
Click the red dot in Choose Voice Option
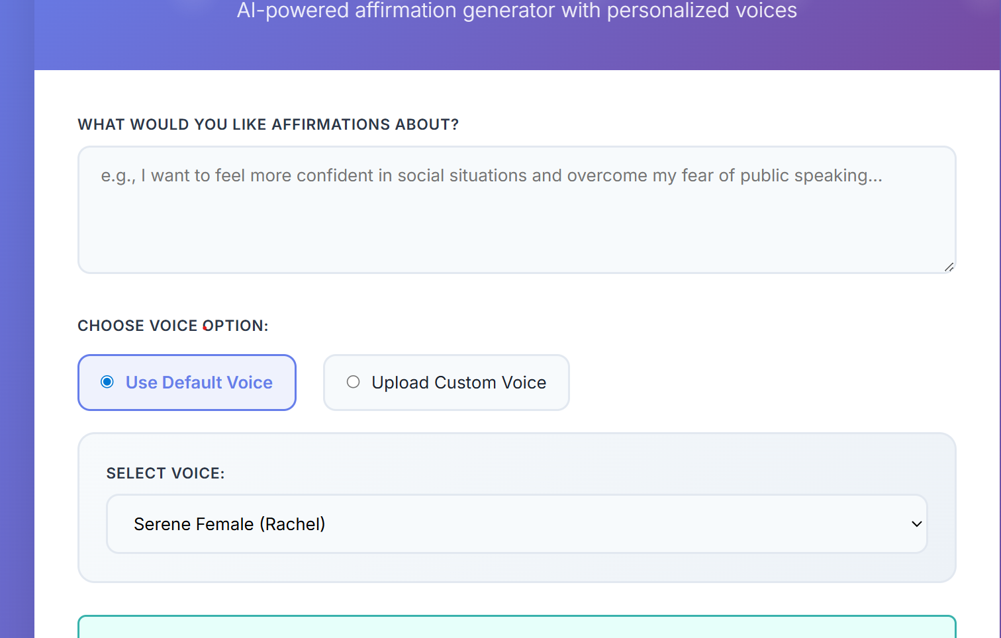(205, 327)
